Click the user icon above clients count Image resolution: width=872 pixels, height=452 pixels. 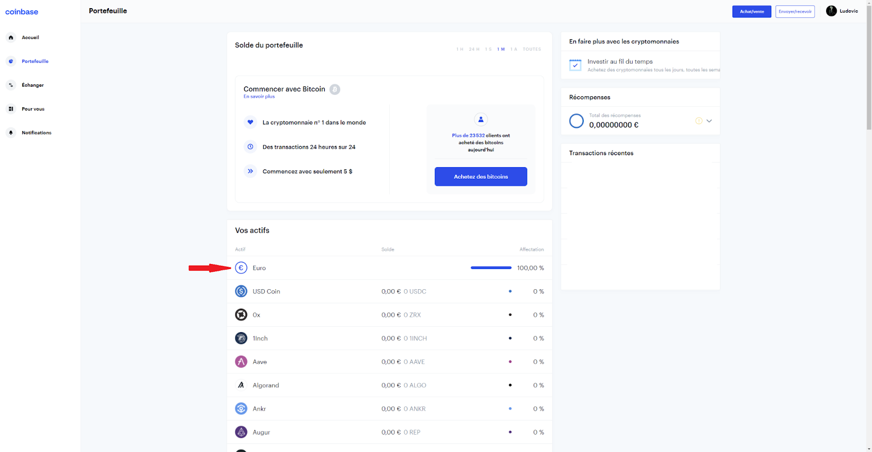pyautogui.click(x=481, y=119)
